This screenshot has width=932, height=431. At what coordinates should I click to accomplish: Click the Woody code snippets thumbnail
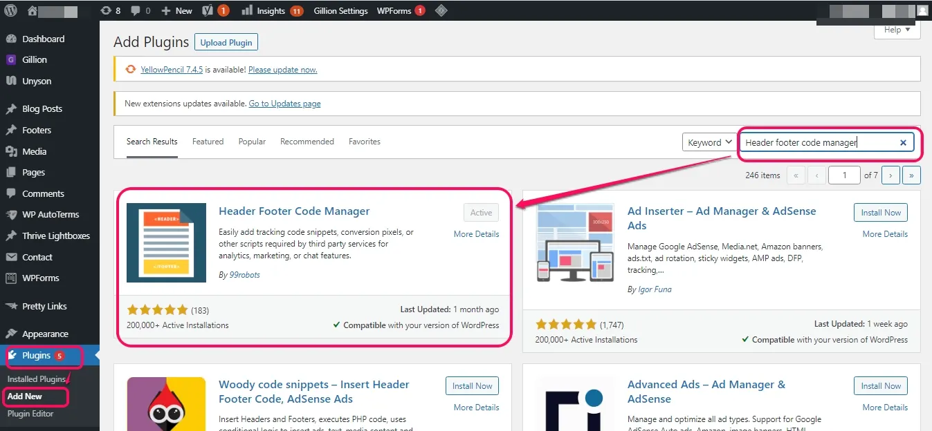(166, 403)
